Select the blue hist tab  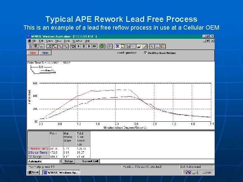(x=45, y=53)
